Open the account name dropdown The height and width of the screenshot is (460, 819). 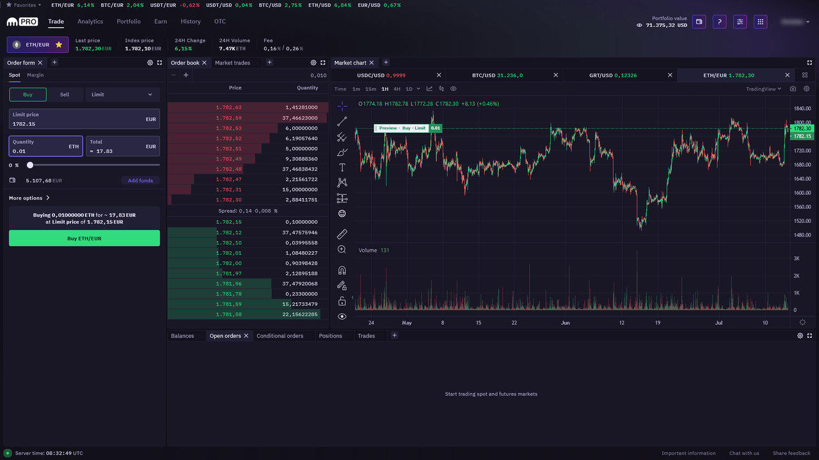797,22
